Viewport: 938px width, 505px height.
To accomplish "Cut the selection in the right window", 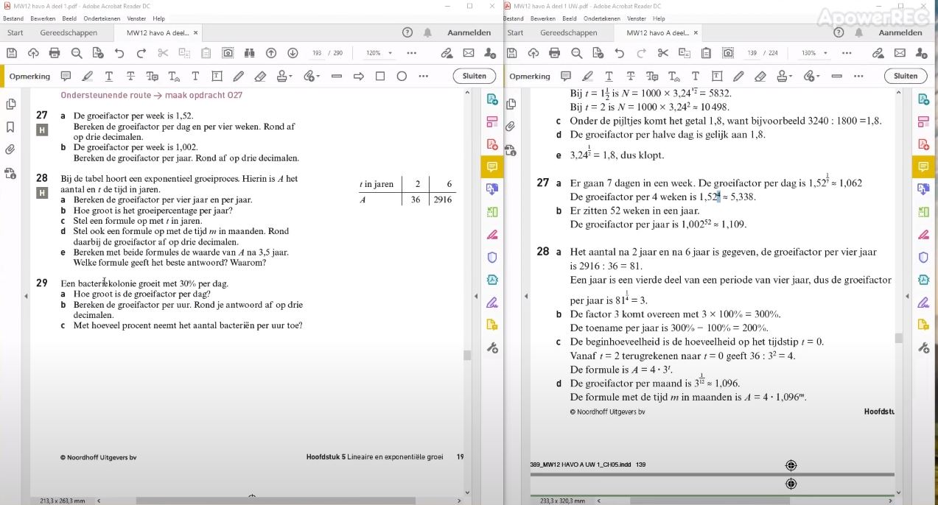I will coord(662,53).
